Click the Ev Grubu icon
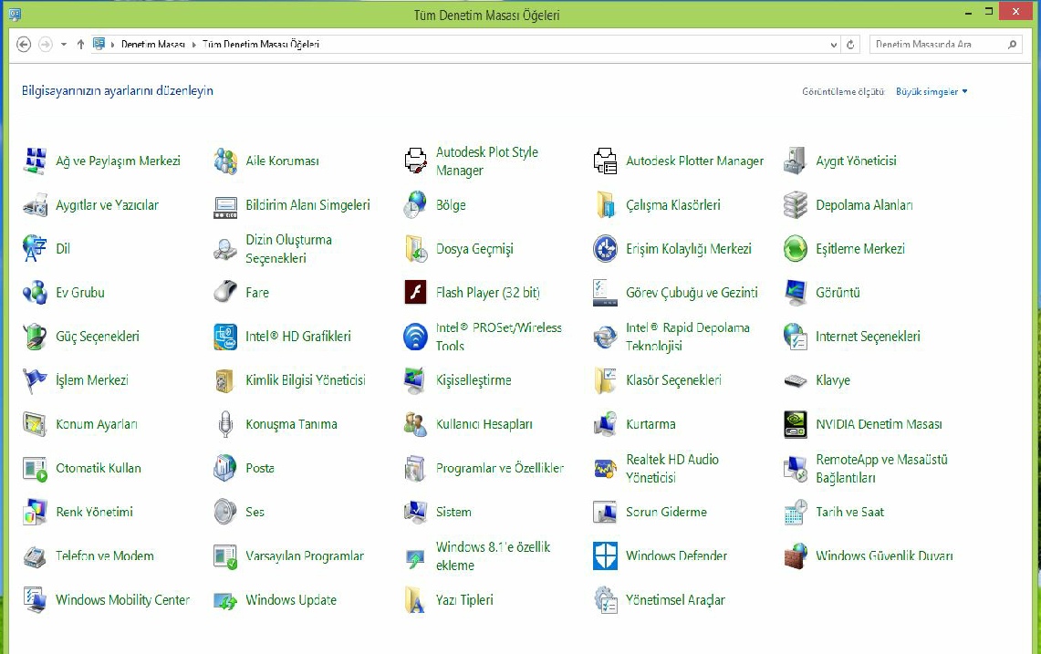 (35, 293)
